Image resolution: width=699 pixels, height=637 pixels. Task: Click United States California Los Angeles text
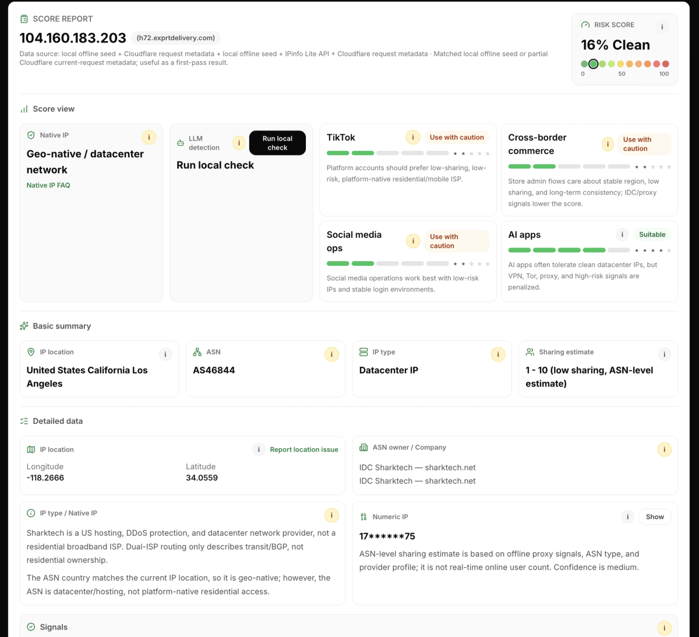tap(87, 377)
